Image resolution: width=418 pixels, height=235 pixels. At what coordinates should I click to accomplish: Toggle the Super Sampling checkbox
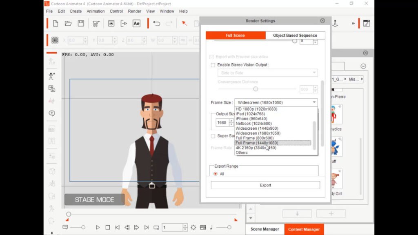(x=213, y=136)
